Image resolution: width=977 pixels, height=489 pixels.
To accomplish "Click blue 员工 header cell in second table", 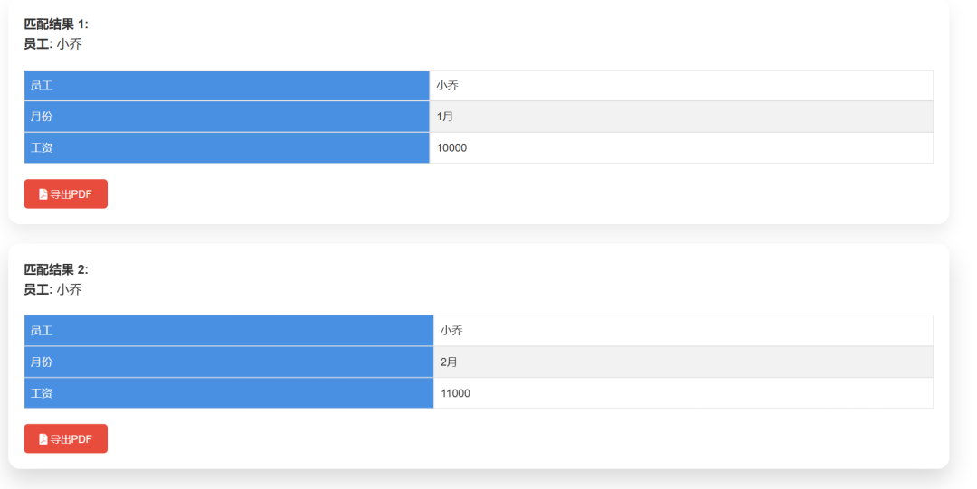I will click(x=228, y=331).
